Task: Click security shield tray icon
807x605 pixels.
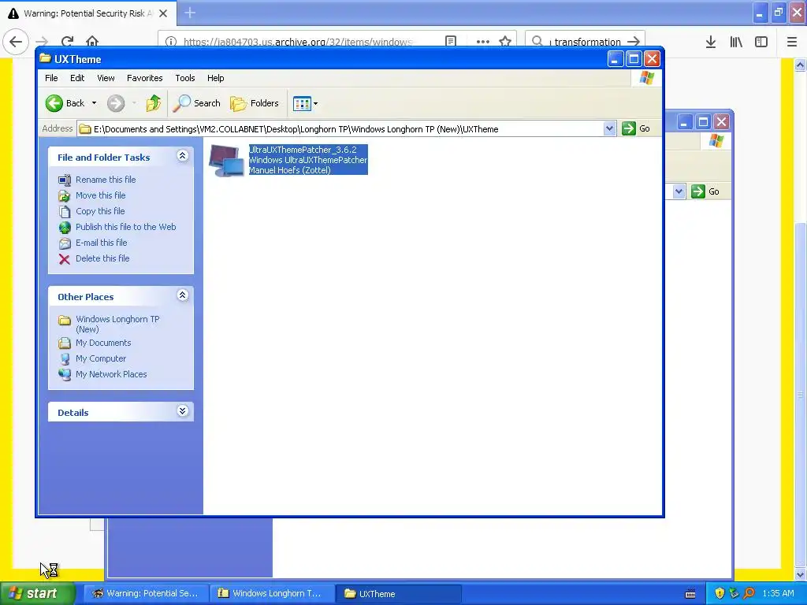Action: (720, 594)
